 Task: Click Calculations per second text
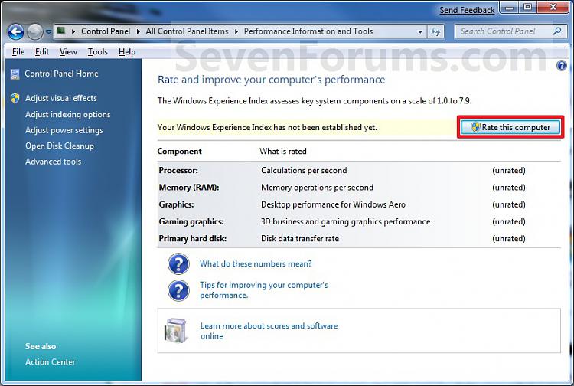click(x=304, y=171)
